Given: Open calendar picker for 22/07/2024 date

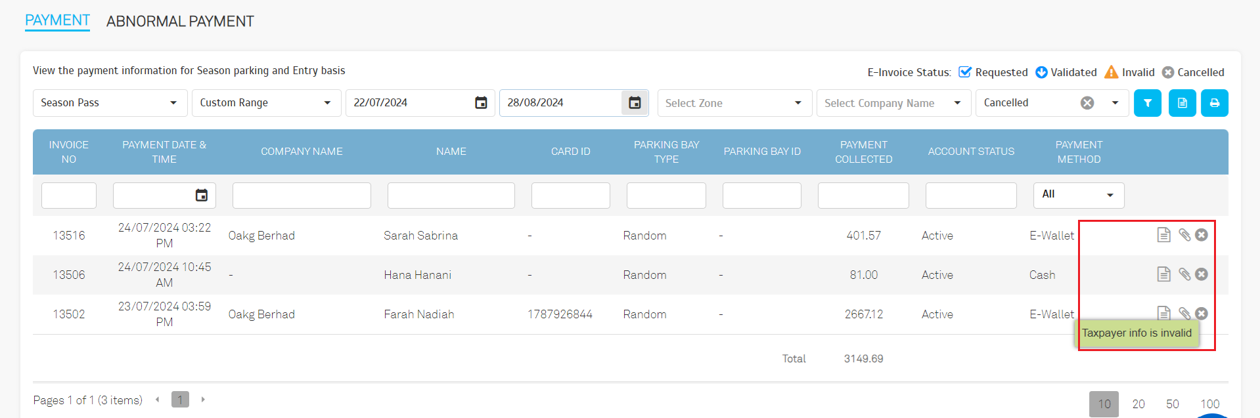Looking at the screenshot, I should [x=481, y=103].
